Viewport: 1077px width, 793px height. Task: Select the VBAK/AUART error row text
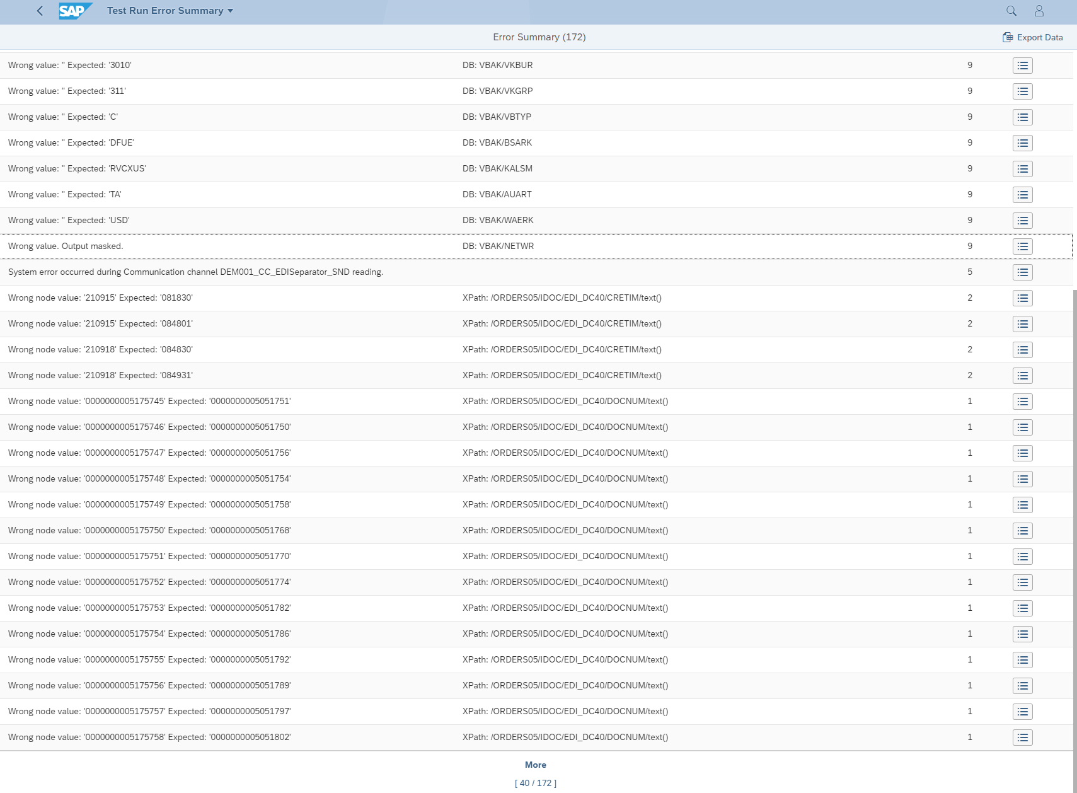point(64,194)
